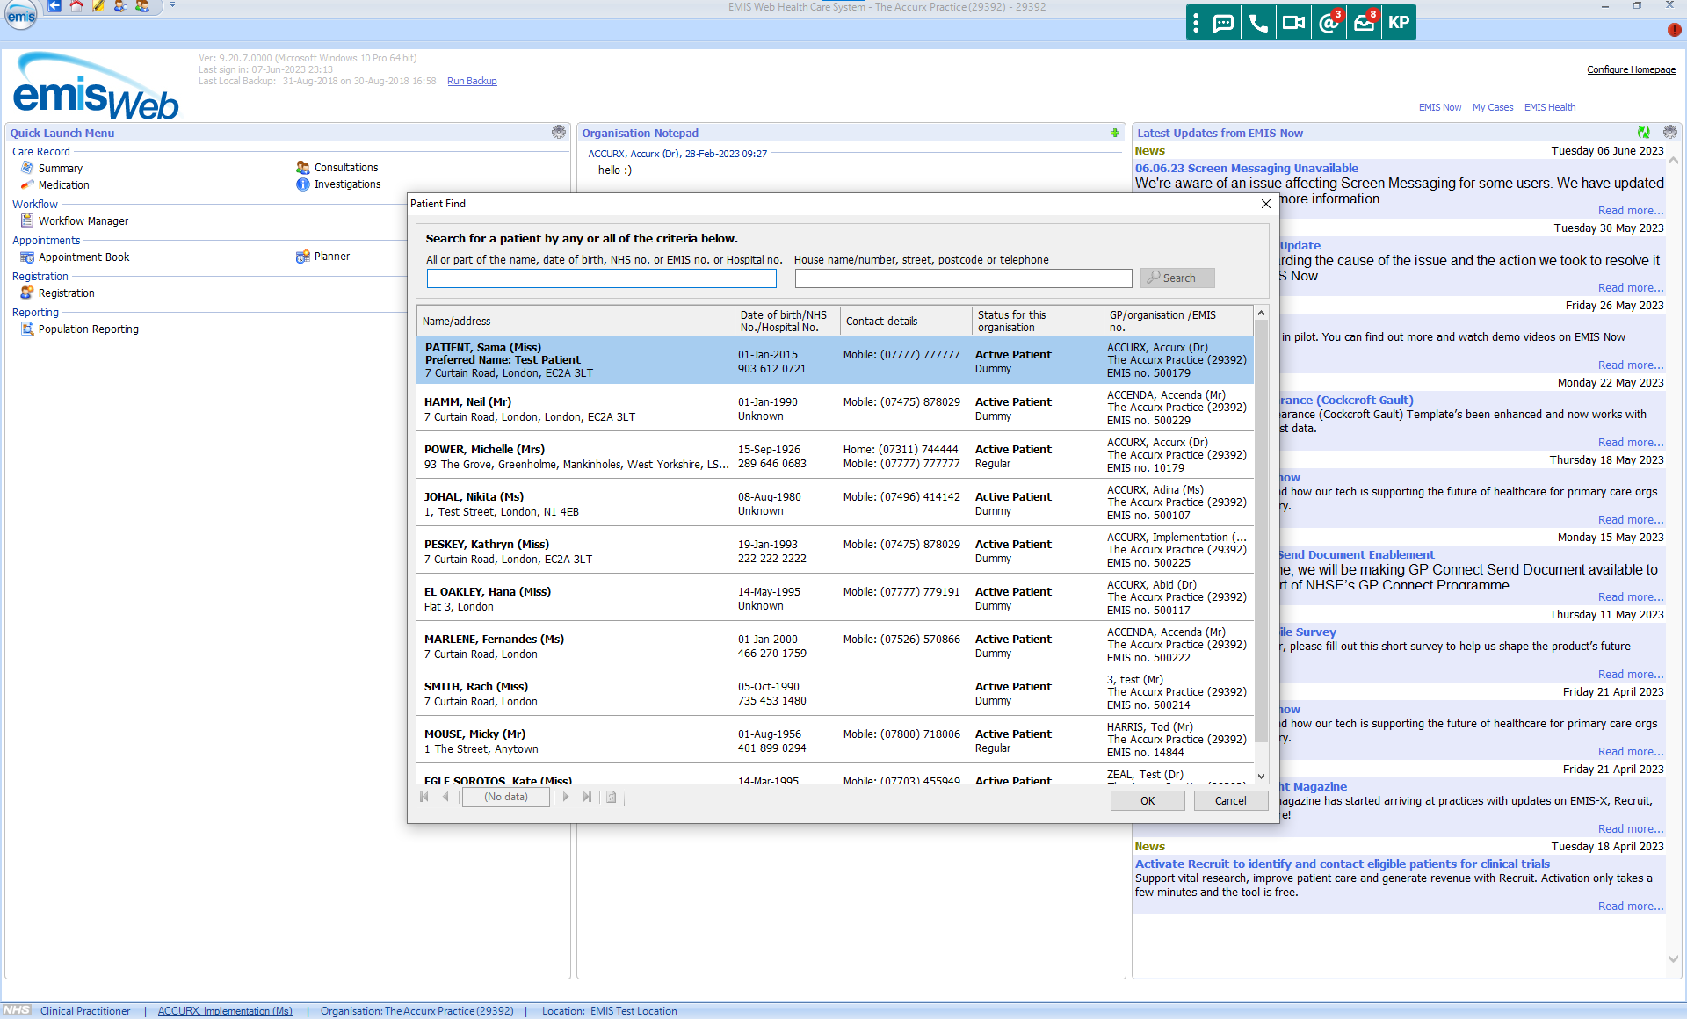
Task: Add a note with green plus icon
Action: coord(1115,133)
